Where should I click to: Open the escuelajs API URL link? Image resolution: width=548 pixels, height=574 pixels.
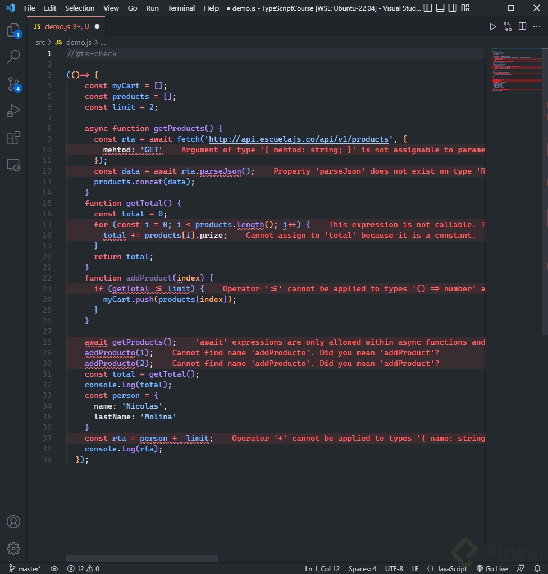coord(298,139)
